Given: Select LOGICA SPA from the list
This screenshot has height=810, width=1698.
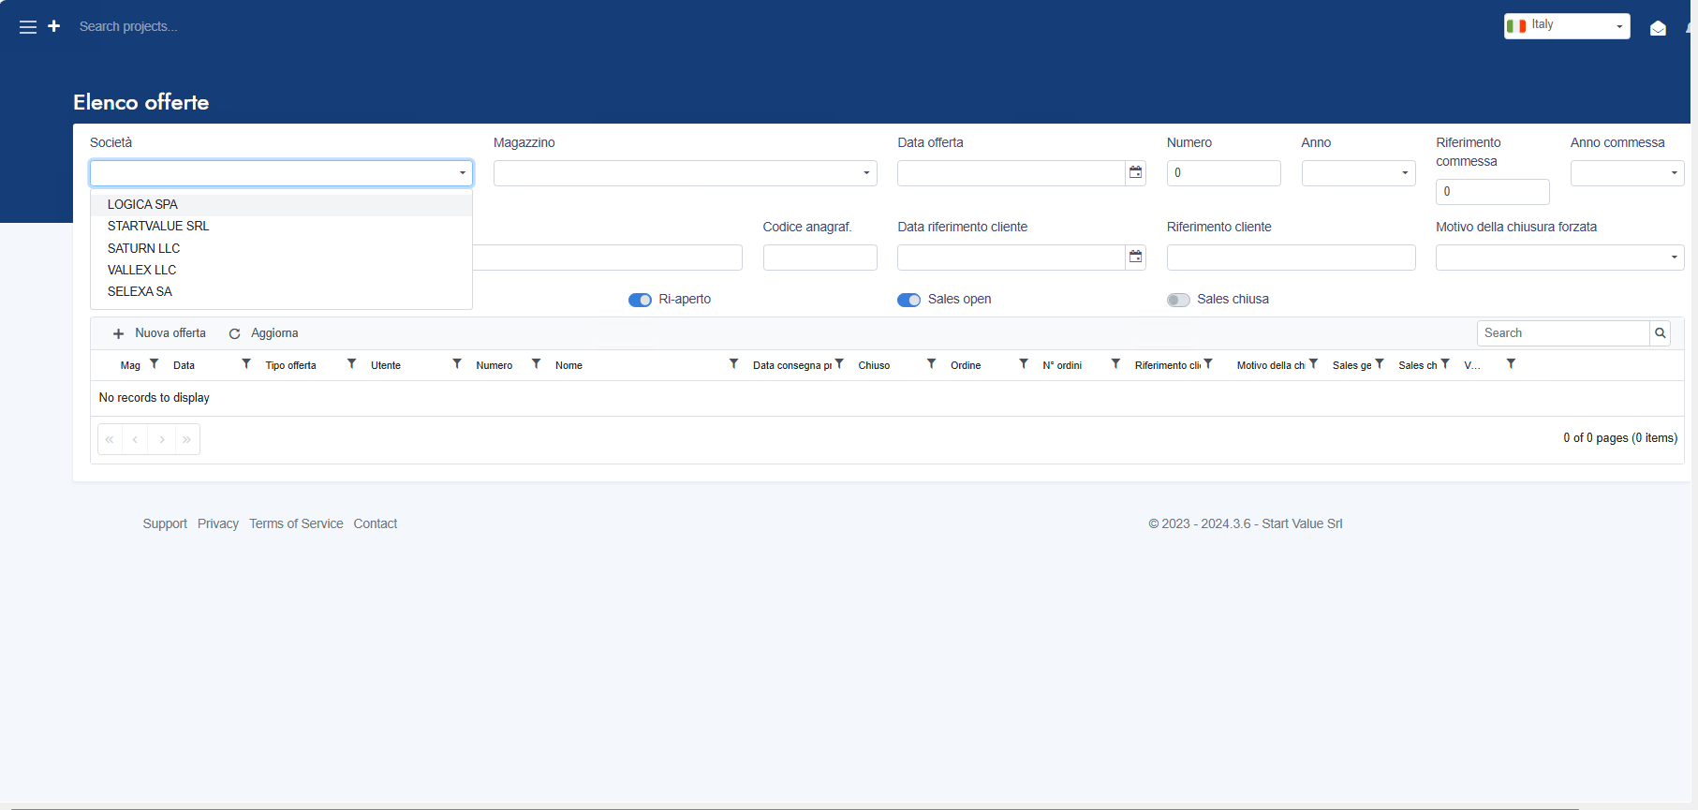Looking at the screenshot, I should click(x=281, y=204).
